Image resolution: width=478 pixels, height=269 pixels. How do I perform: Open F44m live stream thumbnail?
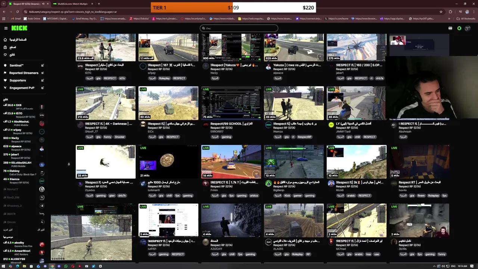tap(231, 162)
